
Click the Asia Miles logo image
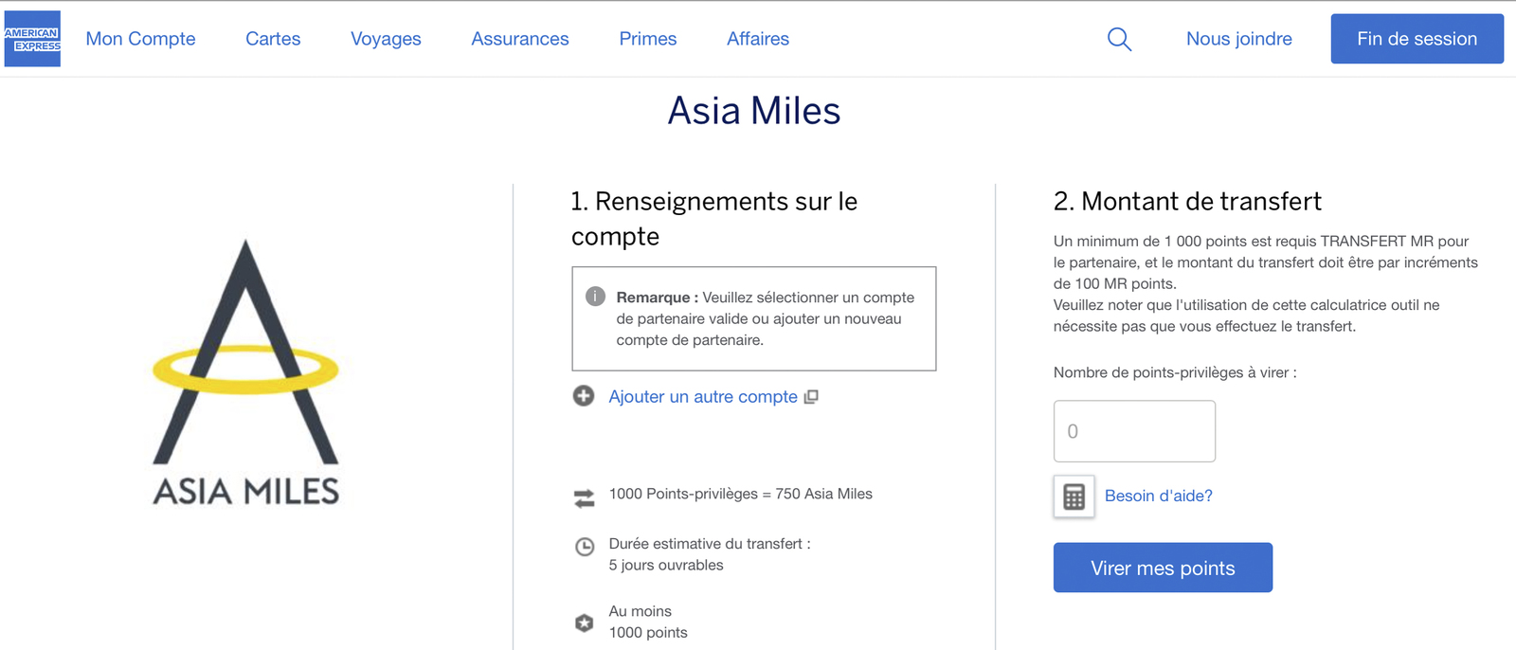(246, 371)
